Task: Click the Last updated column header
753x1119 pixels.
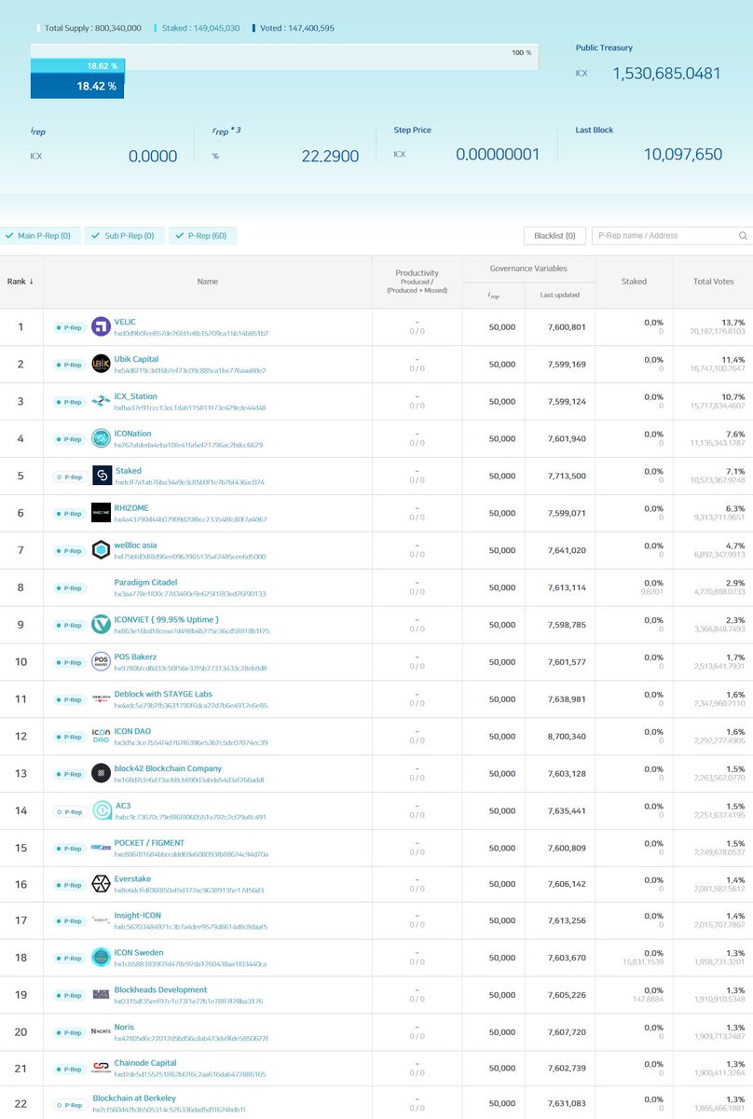Action: pos(559,295)
